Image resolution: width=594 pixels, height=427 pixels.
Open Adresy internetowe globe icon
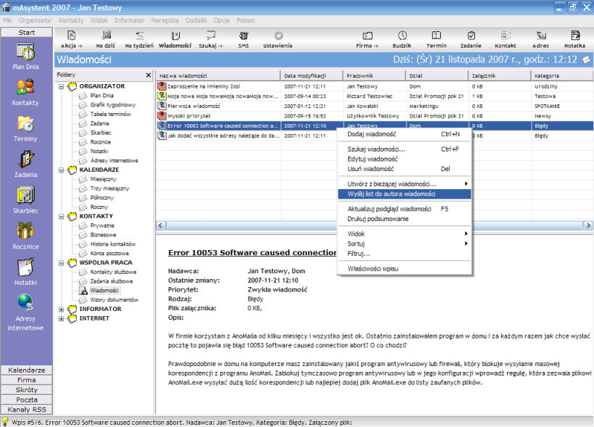[x=25, y=303]
